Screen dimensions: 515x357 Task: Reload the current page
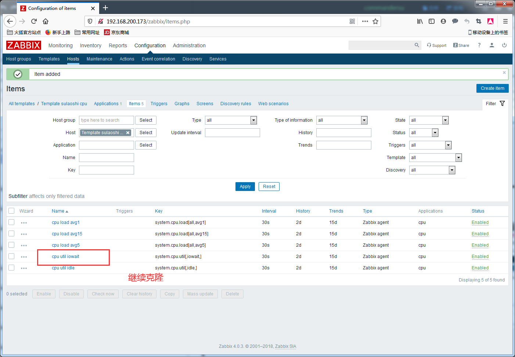34,21
